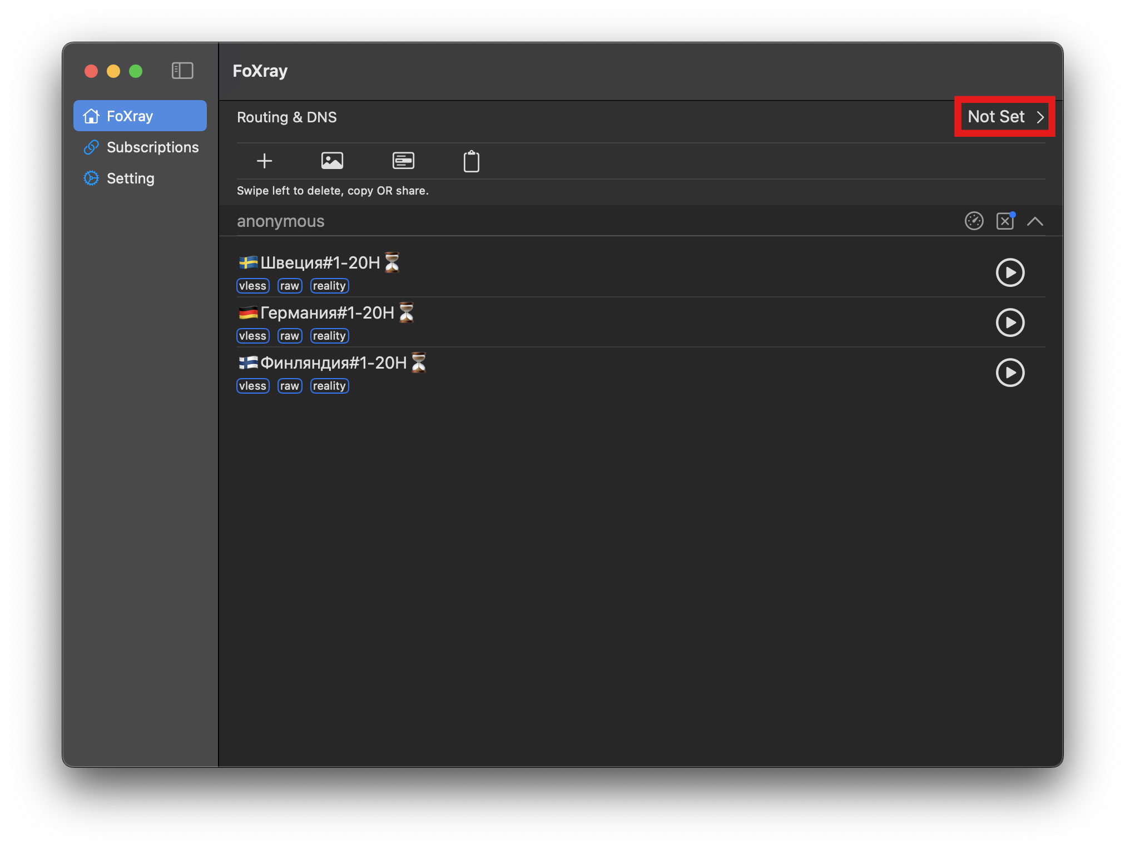Viewport: 1125px width, 849px height.
Task: Import config from image icon
Action: tap(332, 161)
